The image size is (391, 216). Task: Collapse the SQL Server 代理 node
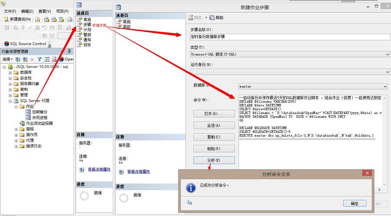tap(10, 101)
